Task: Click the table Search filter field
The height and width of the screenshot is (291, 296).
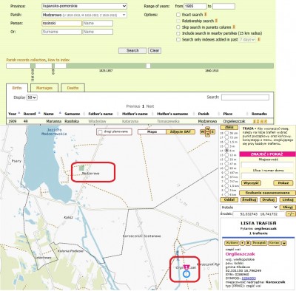Action: point(245,97)
